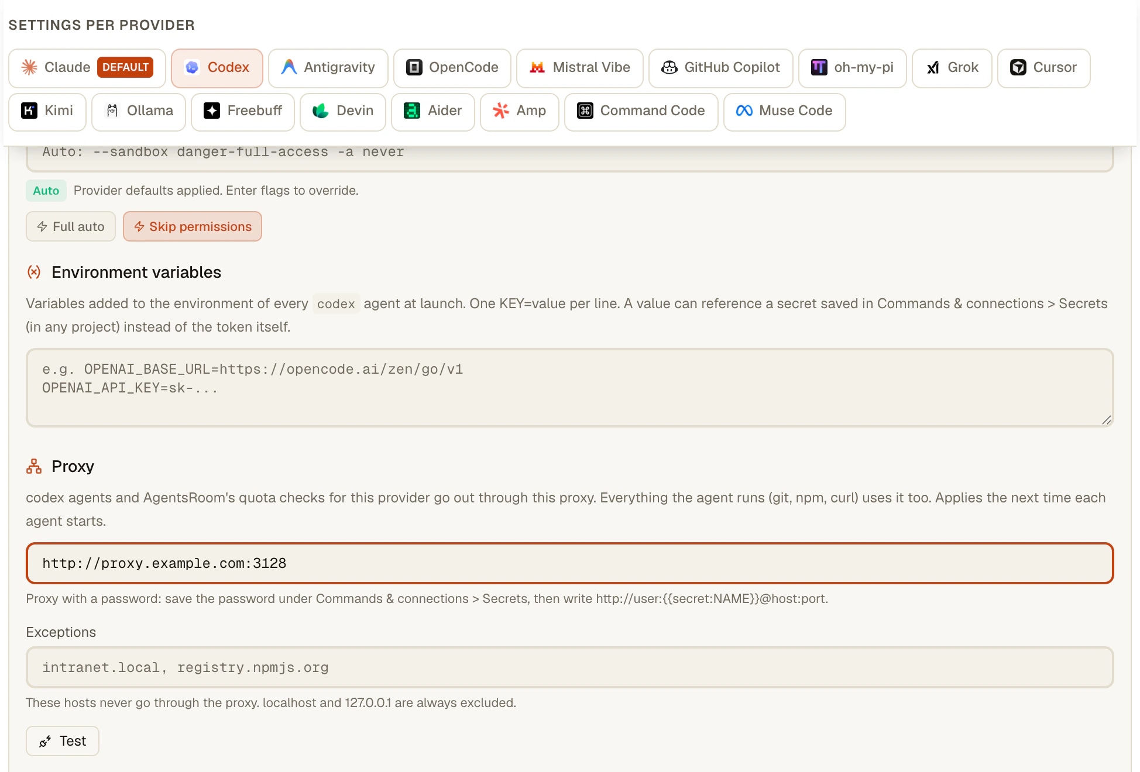This screenshot has width=1140, height=772.
Task: Click the lightning icon on Full auto
Action: (42, 226)
